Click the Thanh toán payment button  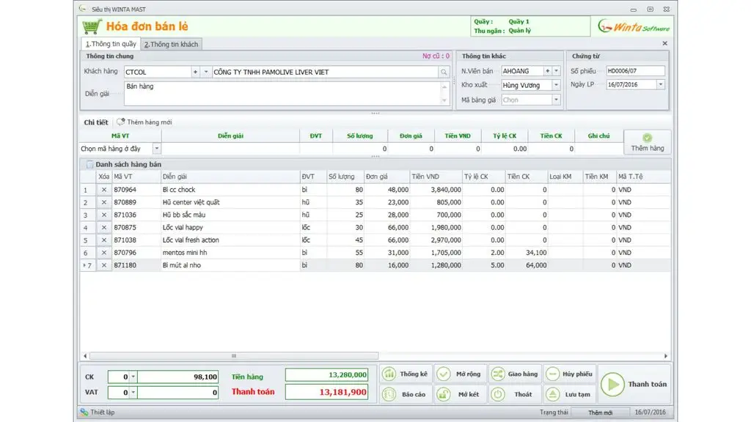coord(634,384)
